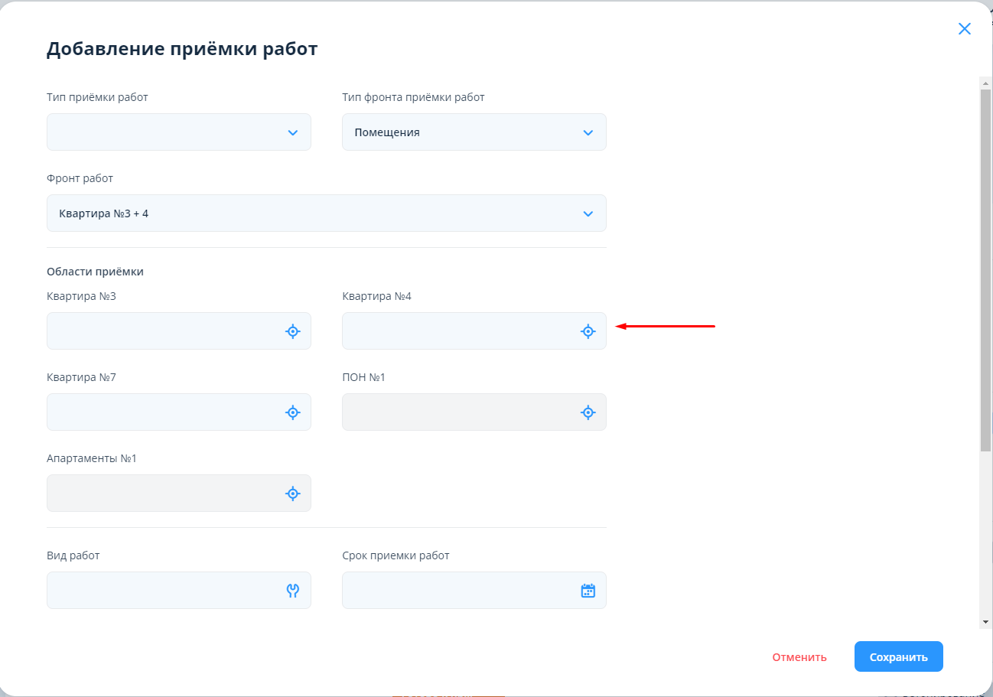Click the scrollbar down arrow

985,622
